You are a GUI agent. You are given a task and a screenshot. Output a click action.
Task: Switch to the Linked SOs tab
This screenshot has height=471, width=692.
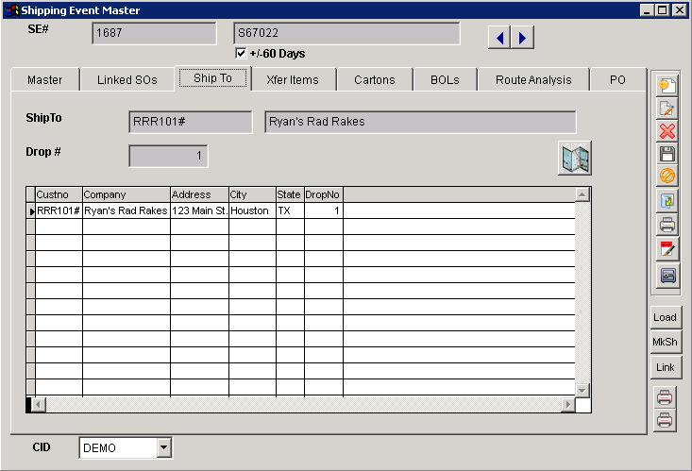tap(127, 80)
